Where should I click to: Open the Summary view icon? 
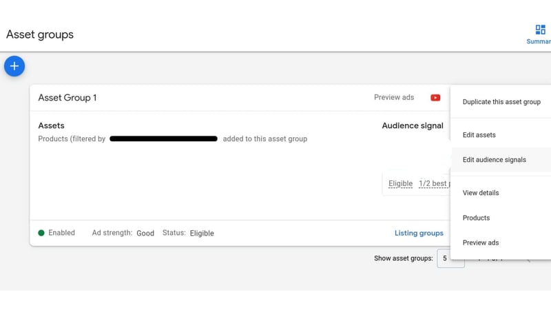pyautogui.click(x=540, y=30)
